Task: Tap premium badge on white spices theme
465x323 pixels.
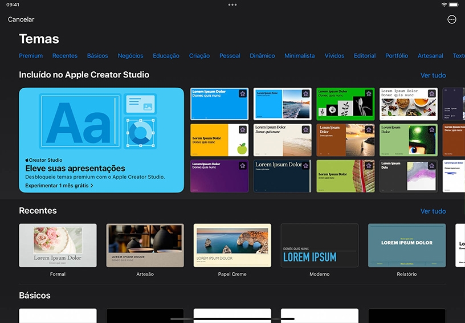Action: coord(432,93)
